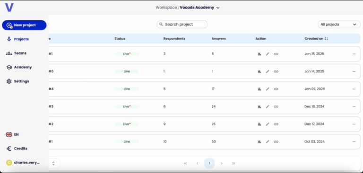This screenshot has height=173, width=363.
Task: Edit the project created Jan 14, 2025
Action: (x=268, y=71)
